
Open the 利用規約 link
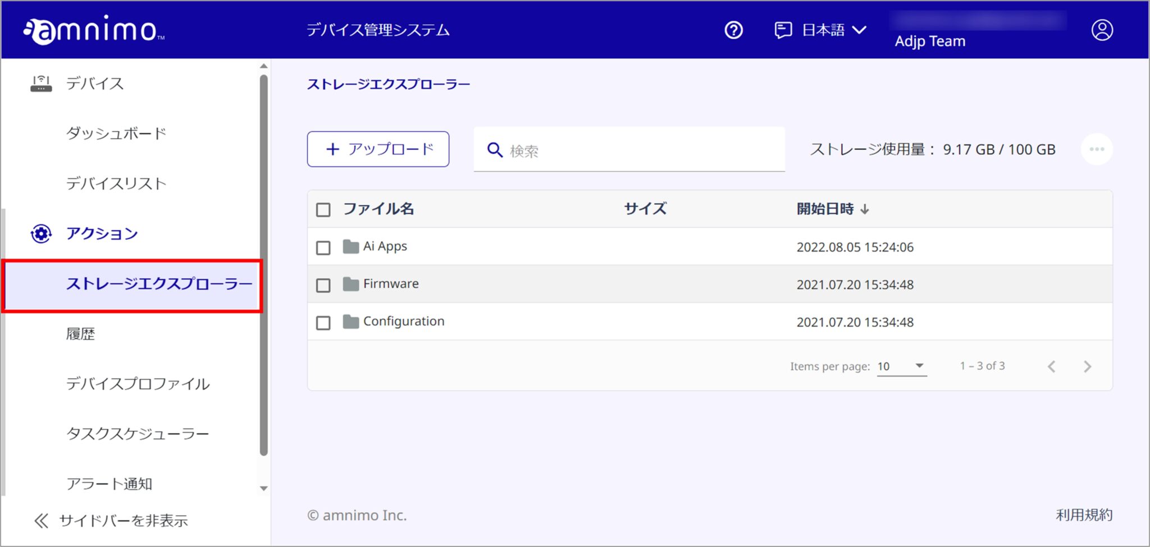tap(1085, 514)
